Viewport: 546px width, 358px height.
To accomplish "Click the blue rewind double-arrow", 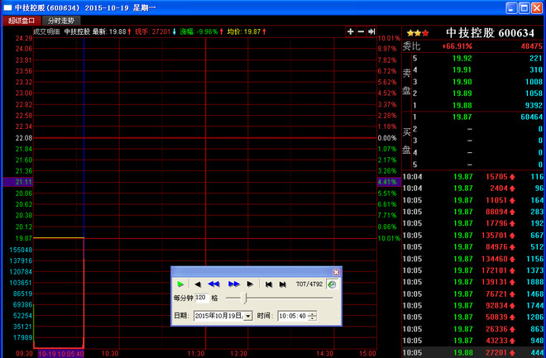I will (213, 284).
